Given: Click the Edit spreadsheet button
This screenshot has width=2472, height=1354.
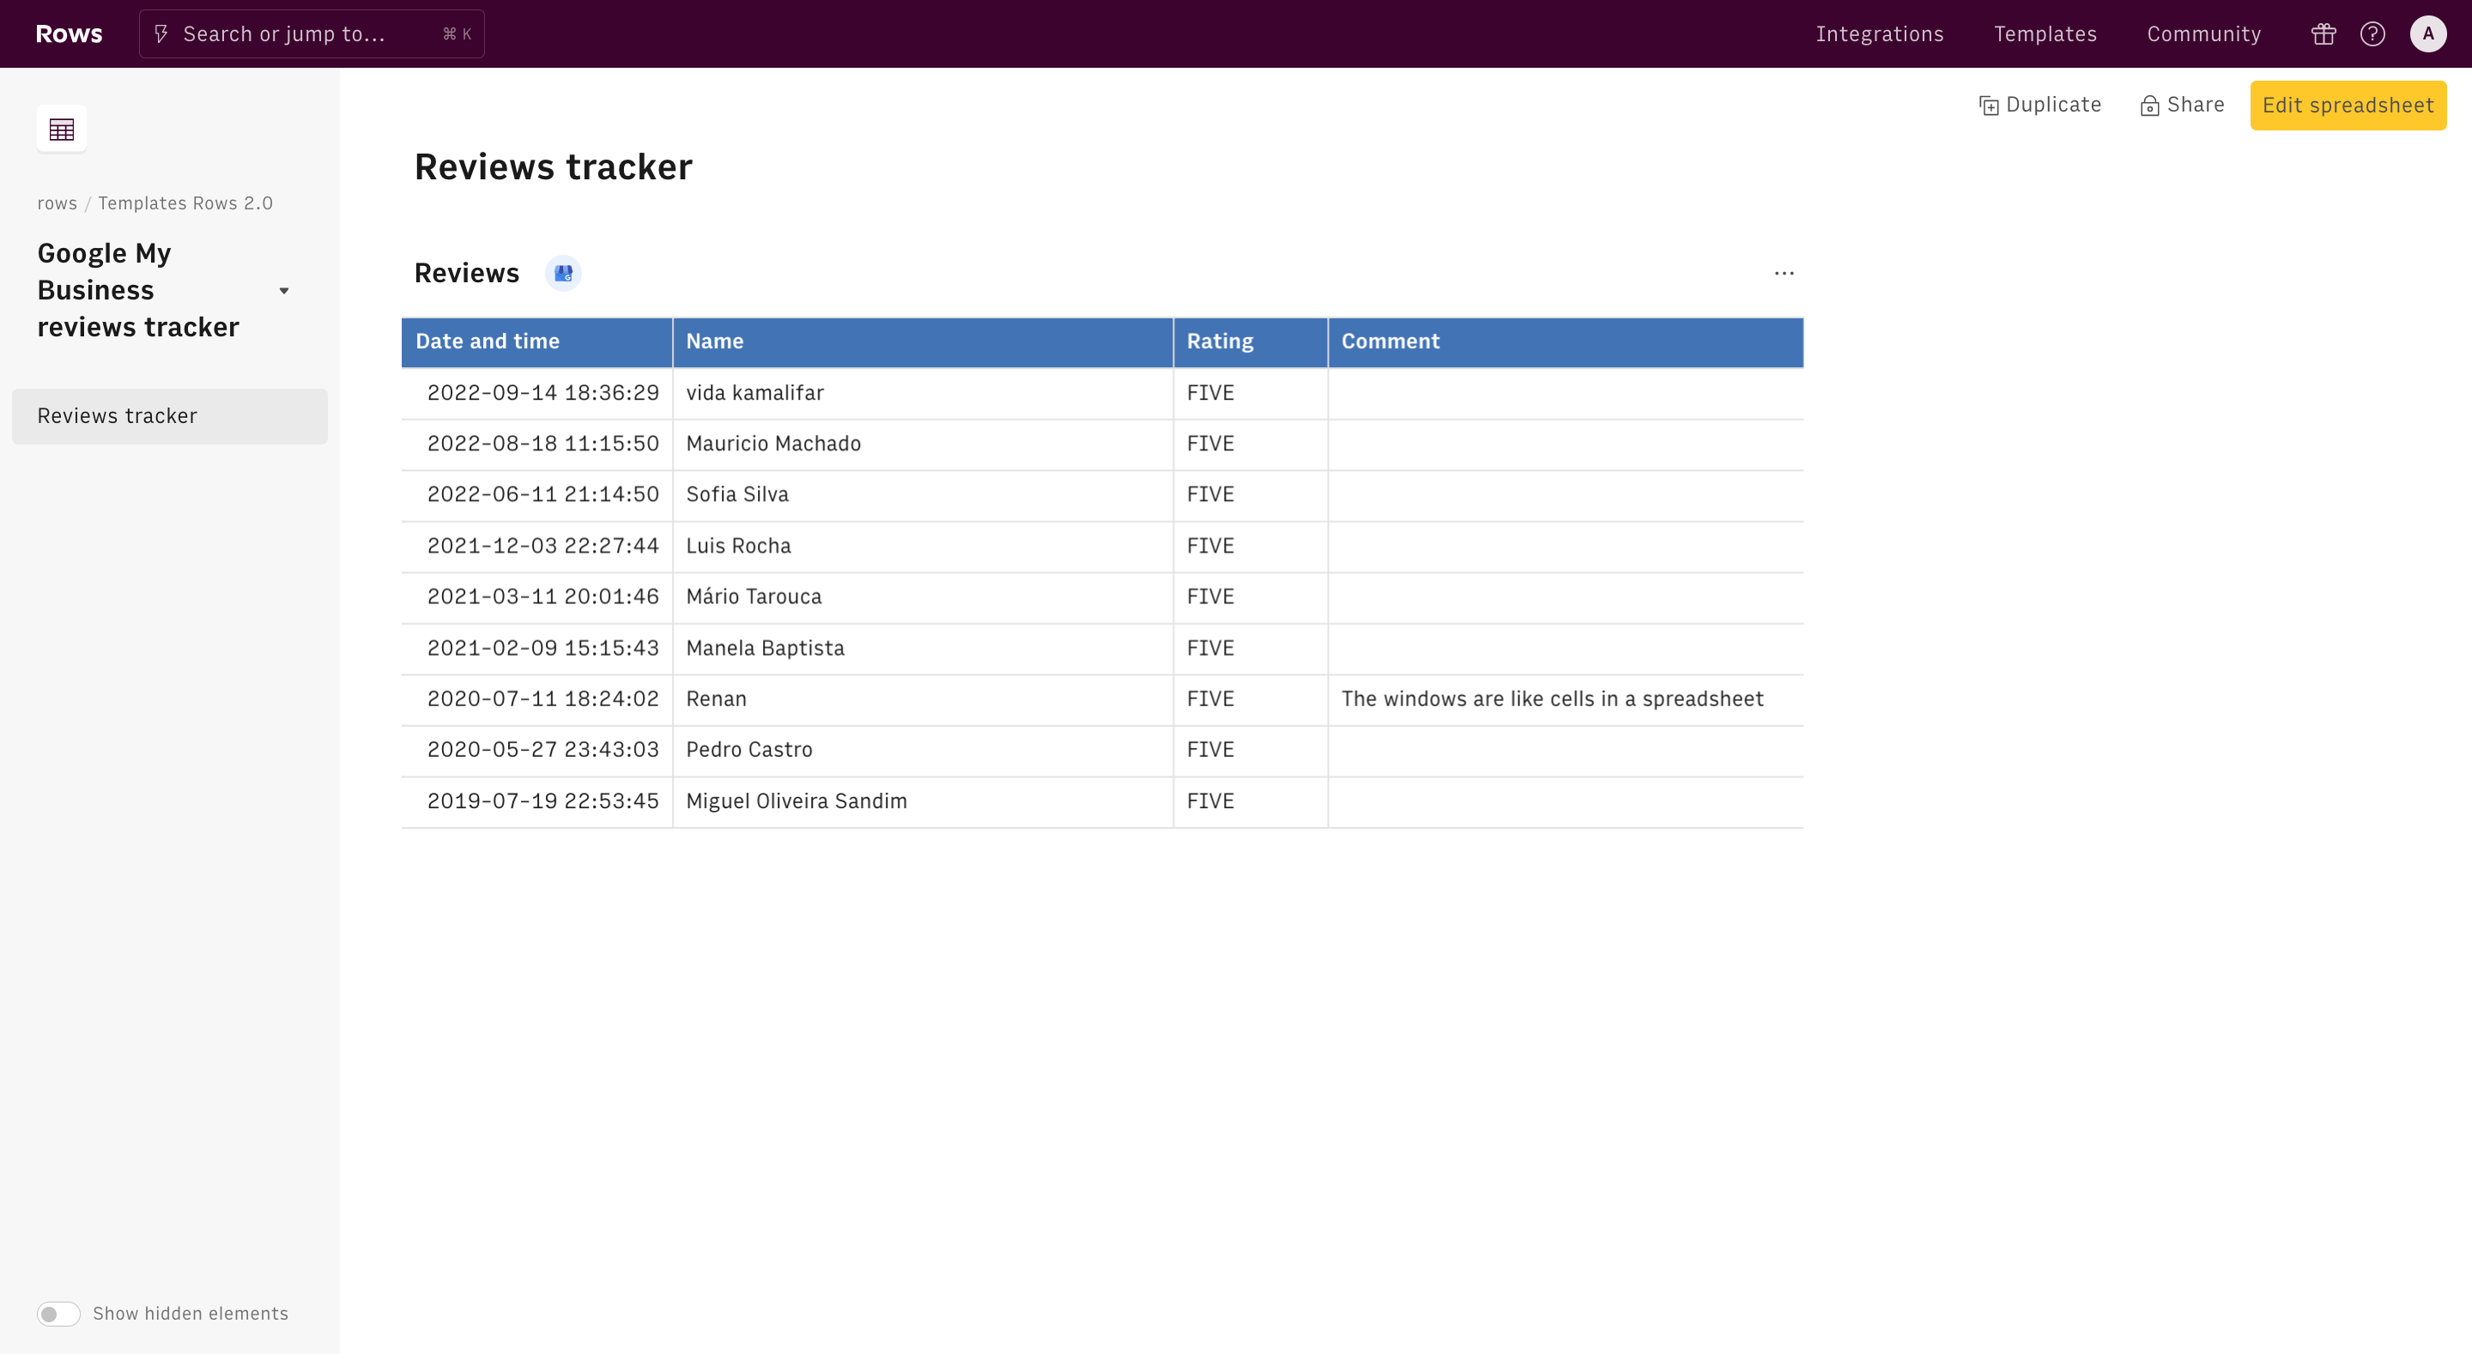Looking at the screenshot, I should point(2348,106).
